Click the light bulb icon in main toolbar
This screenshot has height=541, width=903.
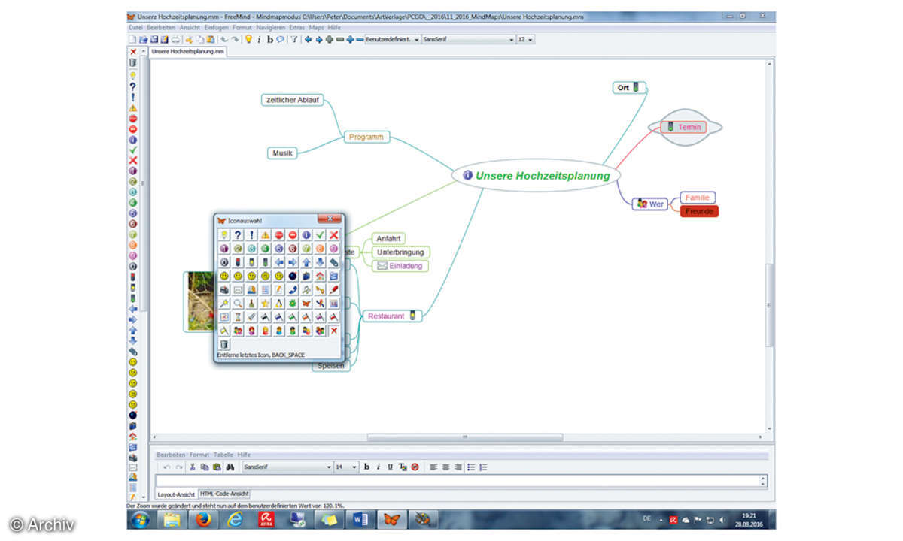(248, 39)
